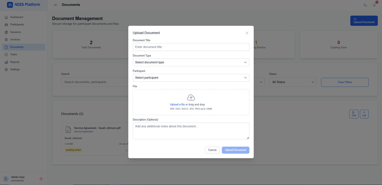Click the blue Upload Document header button
This screenshot has height=185, width=382.
(364, 21)
